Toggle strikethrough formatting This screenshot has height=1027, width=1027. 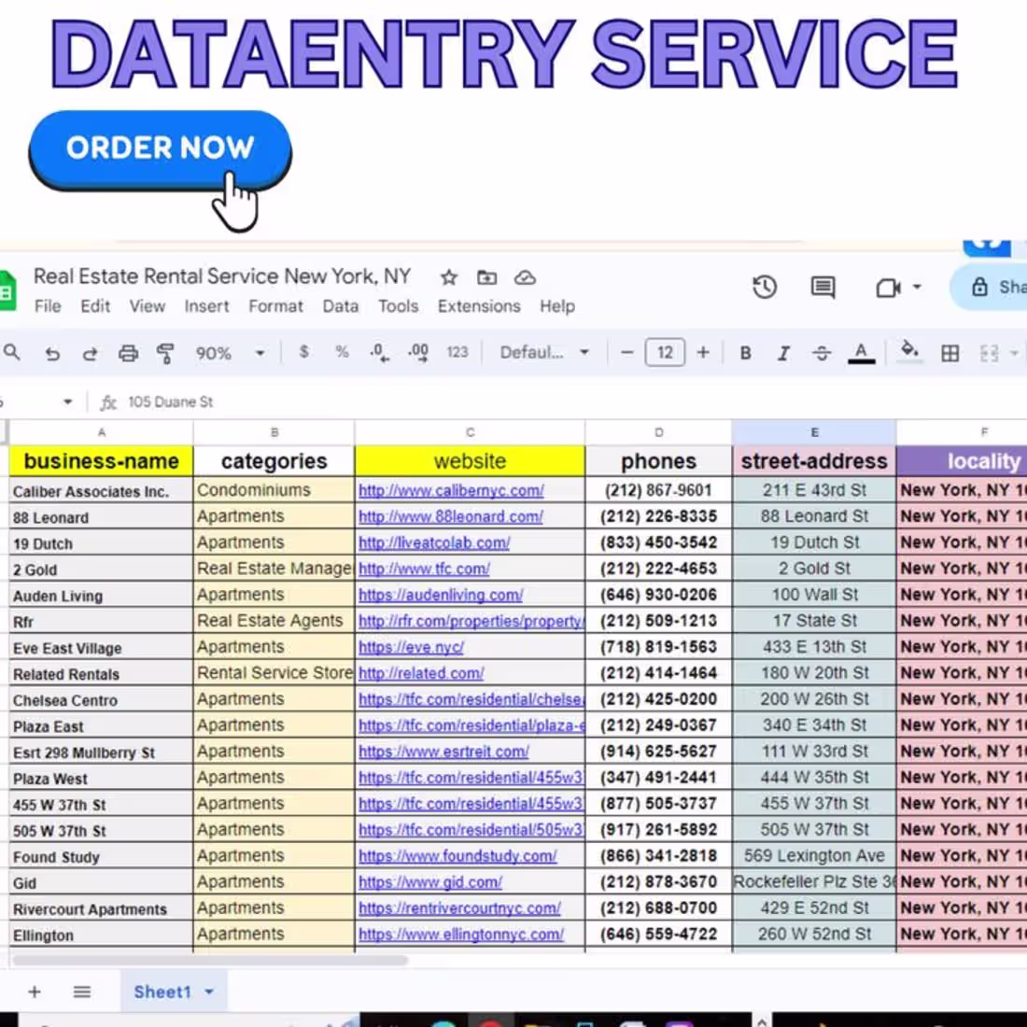pyautogui.click(x=822, y=354)
